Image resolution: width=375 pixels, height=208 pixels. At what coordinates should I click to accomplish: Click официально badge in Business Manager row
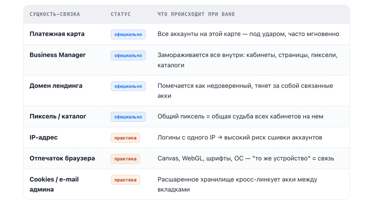point(128,55)
